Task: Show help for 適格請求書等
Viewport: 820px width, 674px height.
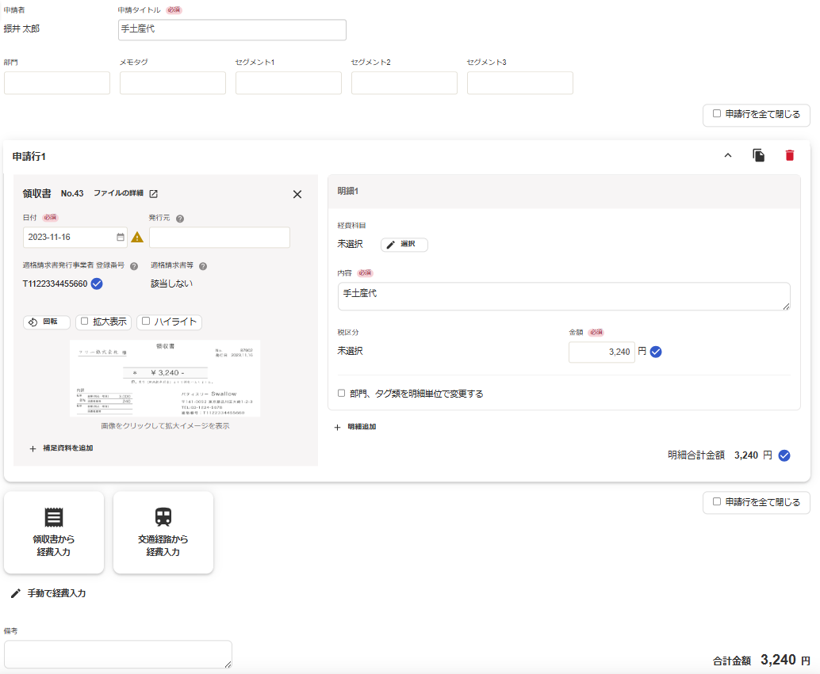Action: pyautogui.click(x=203, y=266)
